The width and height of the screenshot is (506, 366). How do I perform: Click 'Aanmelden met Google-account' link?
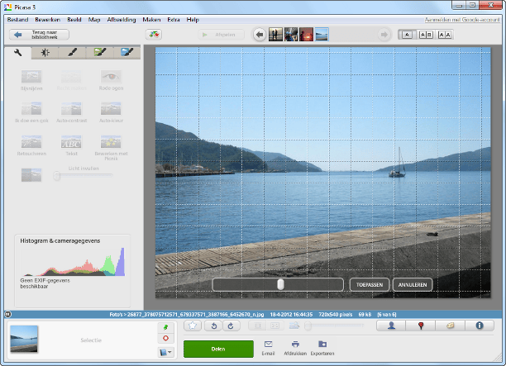coord(462,20)
